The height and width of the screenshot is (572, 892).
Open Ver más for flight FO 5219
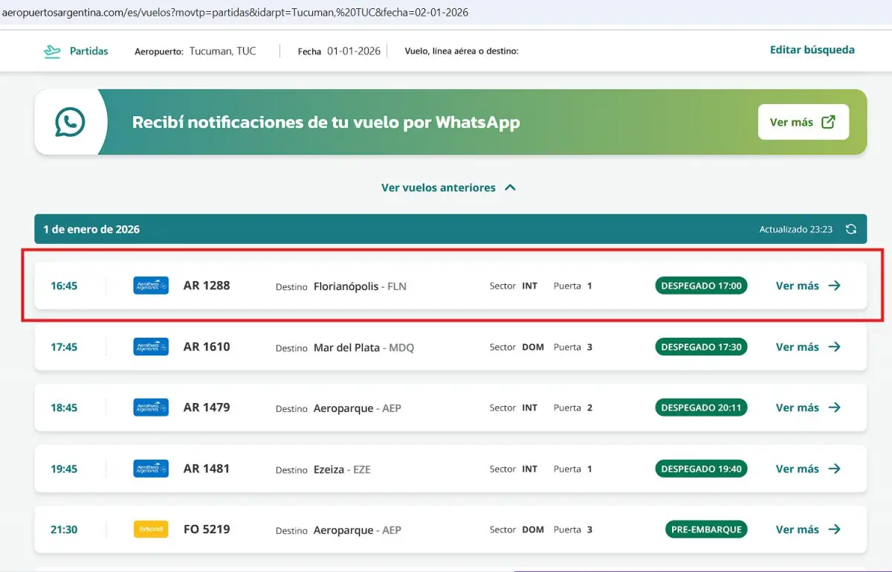click(x=808, y=530)
